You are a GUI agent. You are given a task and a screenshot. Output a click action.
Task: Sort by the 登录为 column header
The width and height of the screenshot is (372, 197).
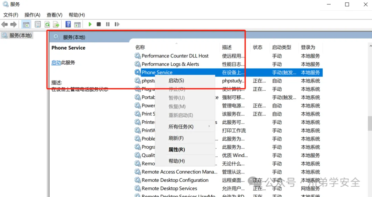click(308, 47)
